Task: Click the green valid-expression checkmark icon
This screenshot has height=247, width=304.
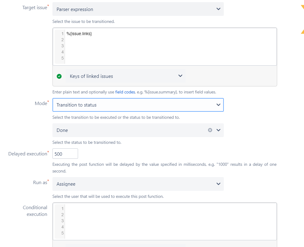Action: (x=59, y=76)
